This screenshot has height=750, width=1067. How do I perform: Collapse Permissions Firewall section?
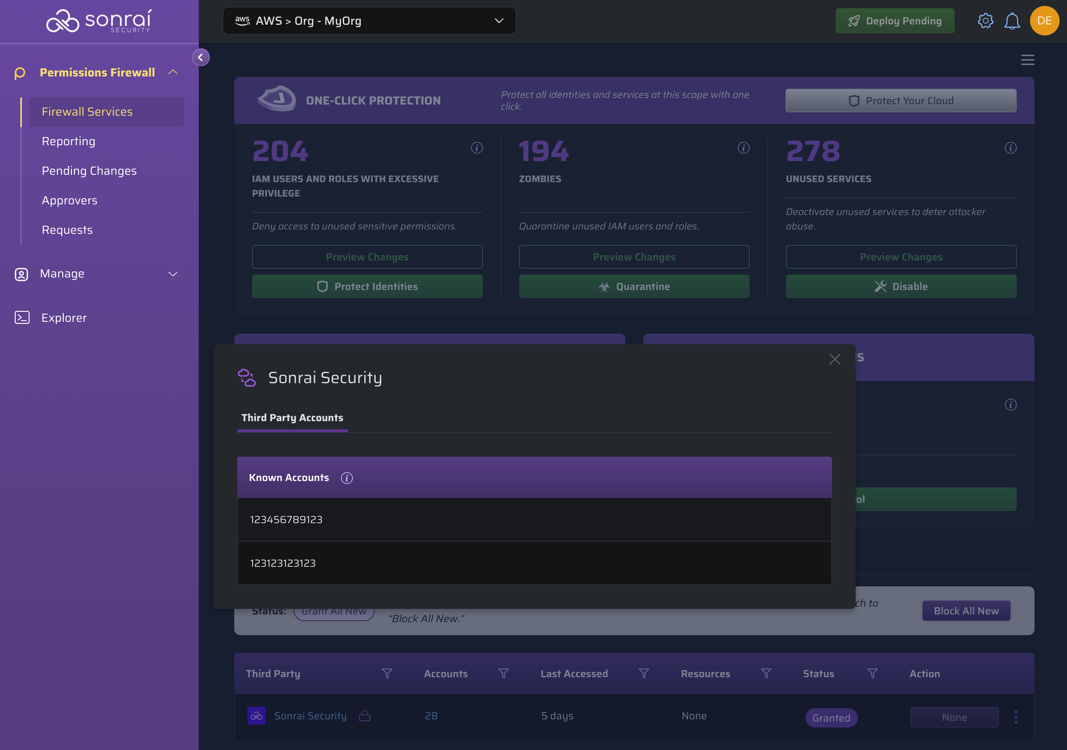tap(173, 72)
